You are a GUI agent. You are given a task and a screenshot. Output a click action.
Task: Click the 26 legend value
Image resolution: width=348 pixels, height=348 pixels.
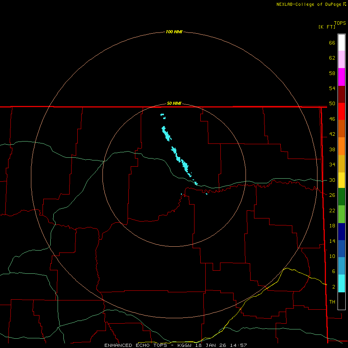332,195
